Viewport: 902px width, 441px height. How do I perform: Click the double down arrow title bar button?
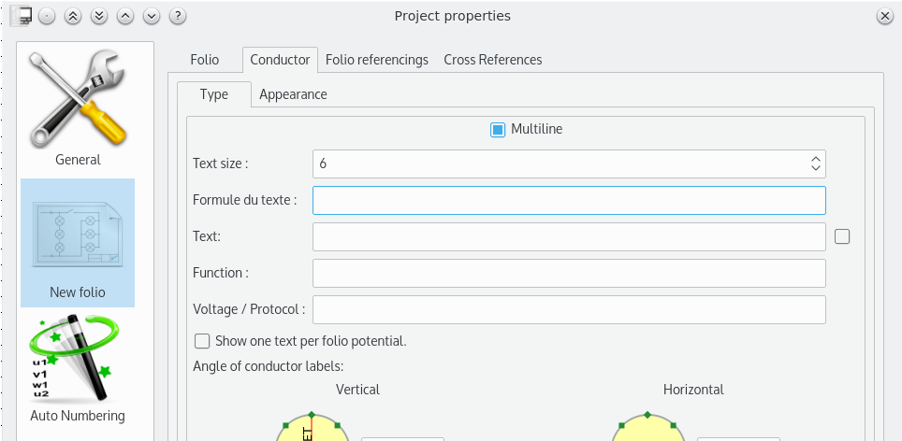click(x=99, y=16)
